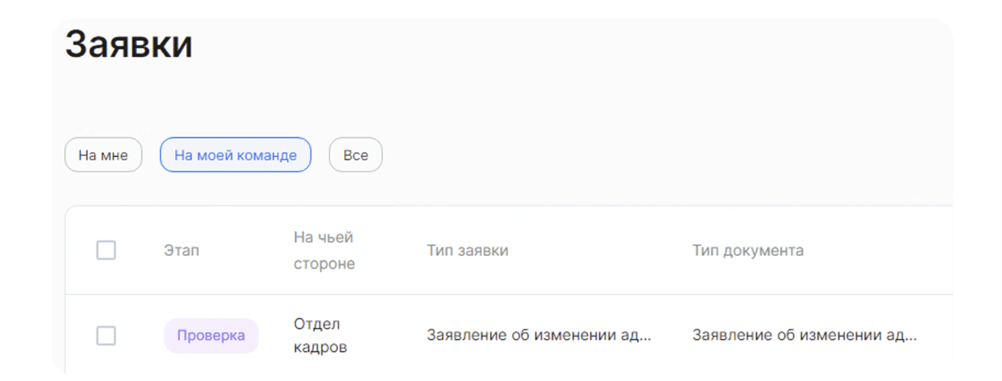Screen dimensions: 1002x381
Task: Click the «Тип заявки» column header
Action: tap(467, 250)
